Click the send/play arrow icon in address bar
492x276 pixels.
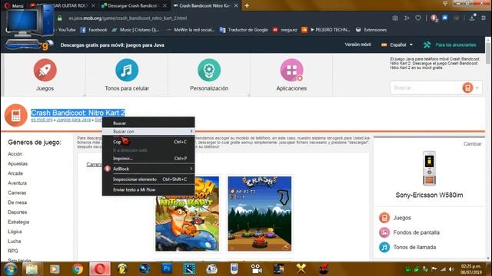point(407,18)
